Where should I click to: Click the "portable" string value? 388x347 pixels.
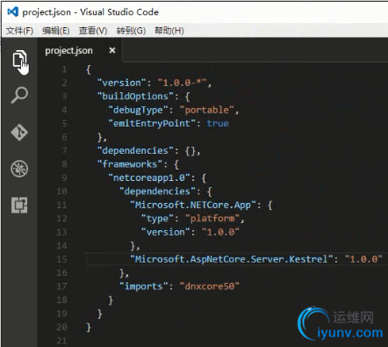[x=207, y=110]
